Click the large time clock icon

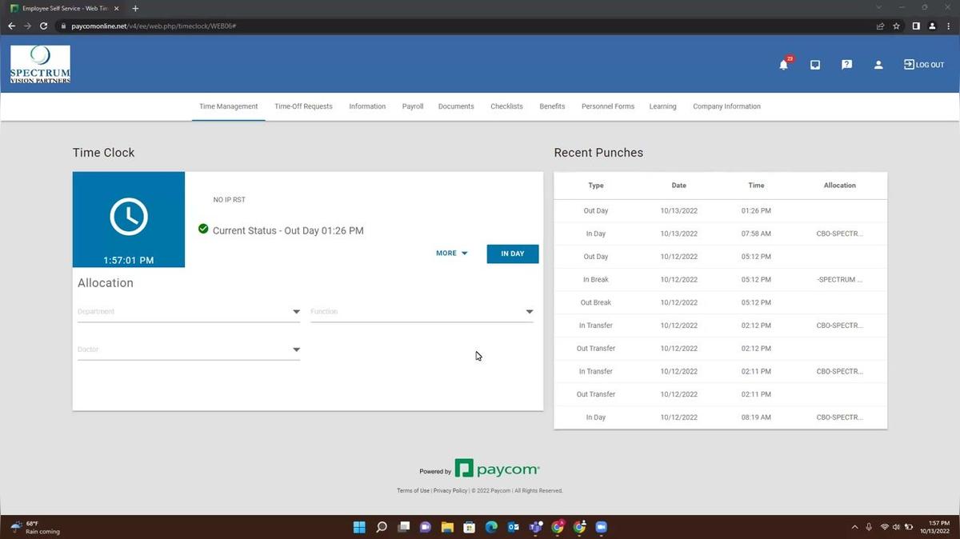pos(129,216)
